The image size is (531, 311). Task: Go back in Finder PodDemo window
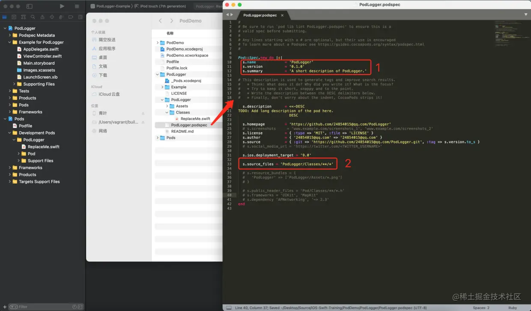coord(160,21)
